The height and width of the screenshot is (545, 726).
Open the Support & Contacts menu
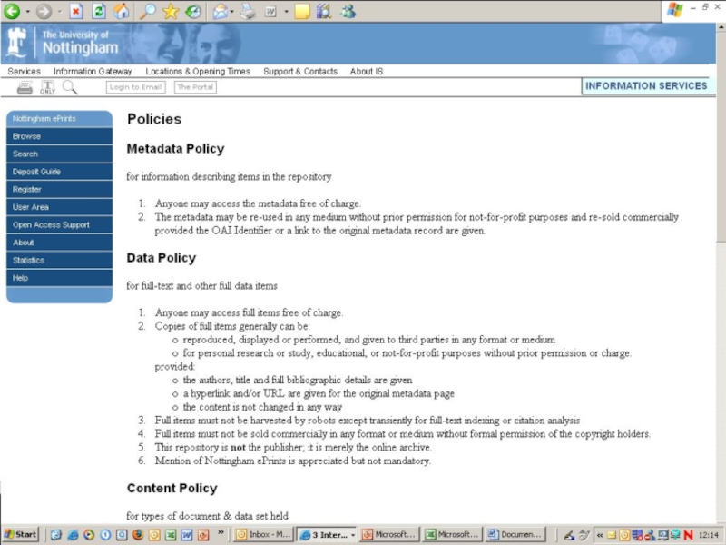(300, 72)
